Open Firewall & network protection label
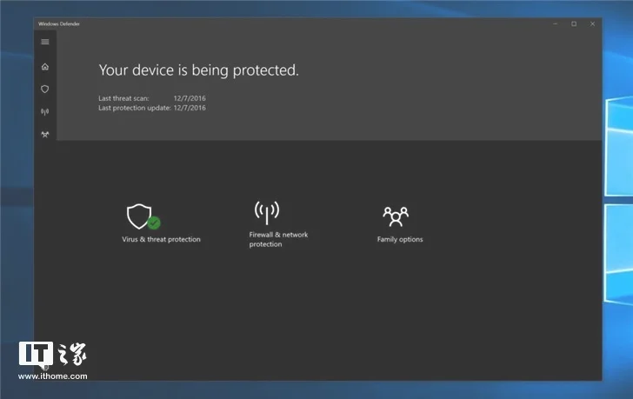 [x=278, y=239]
